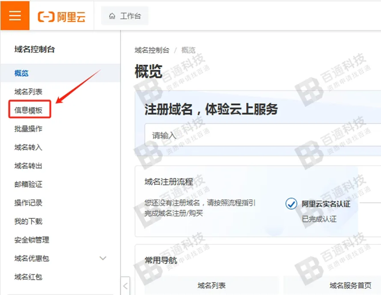This screenshot has height=295, width=381.
Task: Click the 域名控制台 breadcrumb link
Action: coord(152,50)
